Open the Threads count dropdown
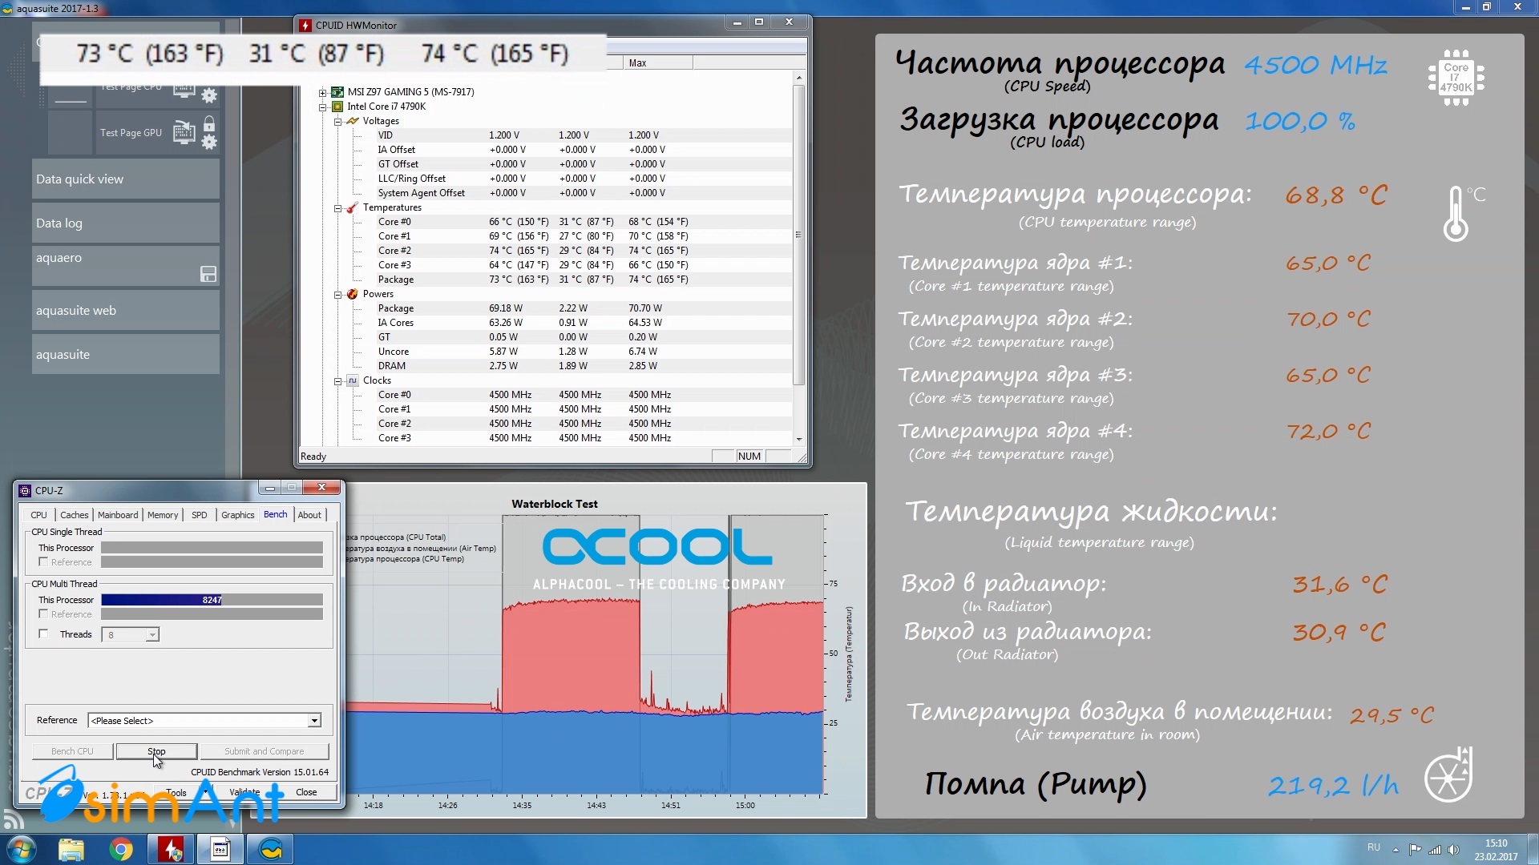 (x=151, y=634)
